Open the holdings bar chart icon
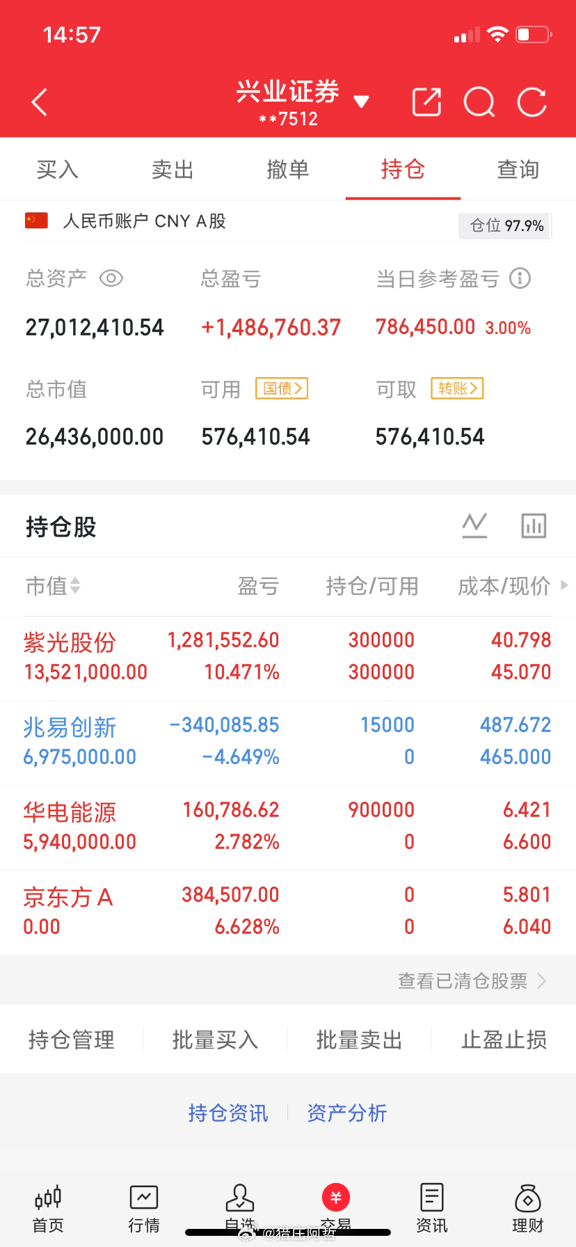Image resolution: width=576 pixels, height=1247 pixels. pyautogui.click(x=534, y=526)
